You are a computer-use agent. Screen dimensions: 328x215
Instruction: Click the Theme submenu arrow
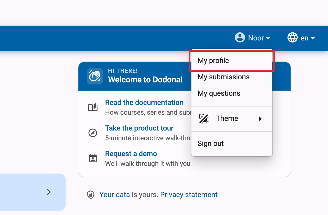tap(260, 119)
